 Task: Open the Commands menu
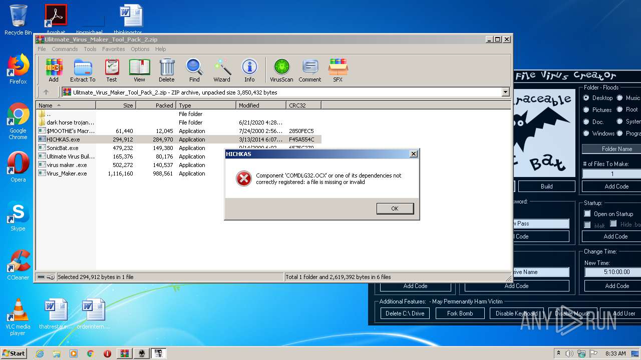tap(65, 49)
